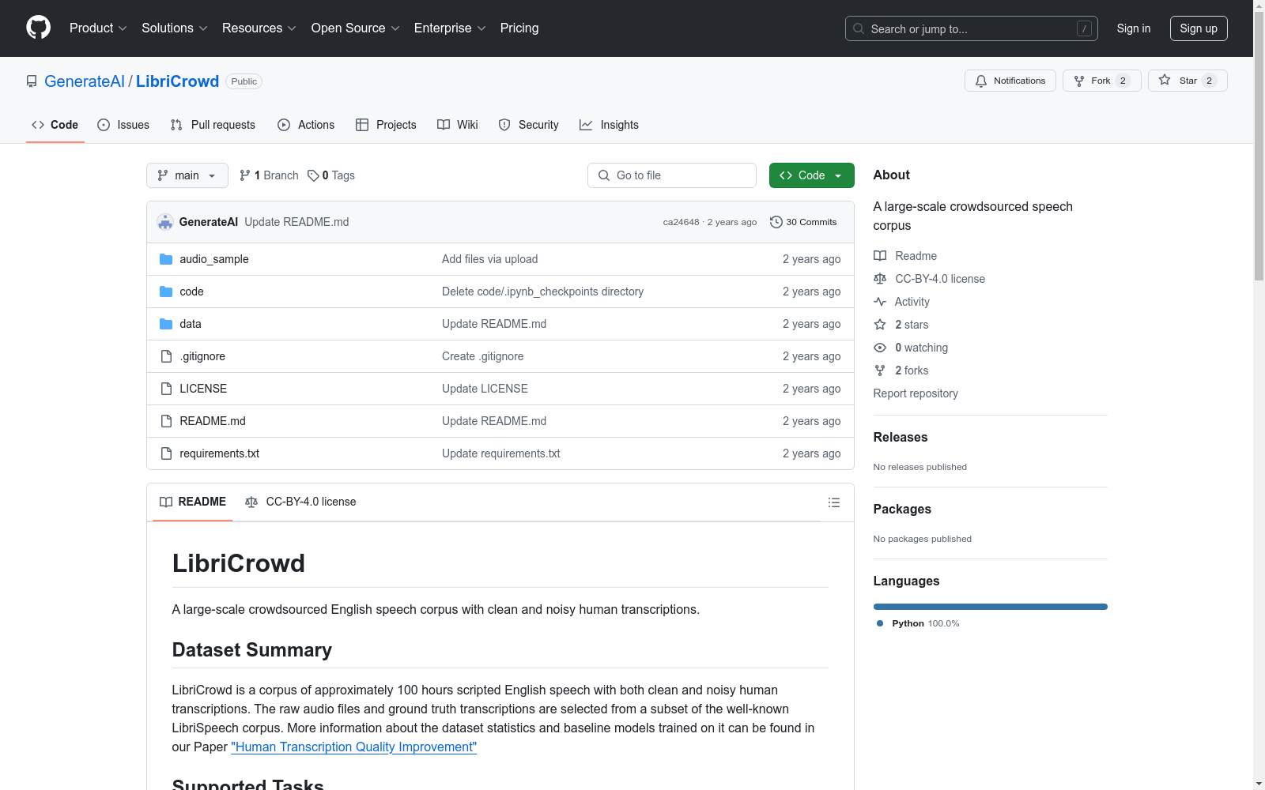Open the Actions tab

[306, 125]
